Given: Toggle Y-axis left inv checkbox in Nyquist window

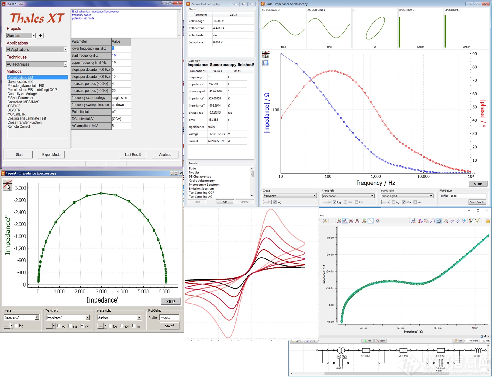Looking at the screenshot, I should point(82,326).
